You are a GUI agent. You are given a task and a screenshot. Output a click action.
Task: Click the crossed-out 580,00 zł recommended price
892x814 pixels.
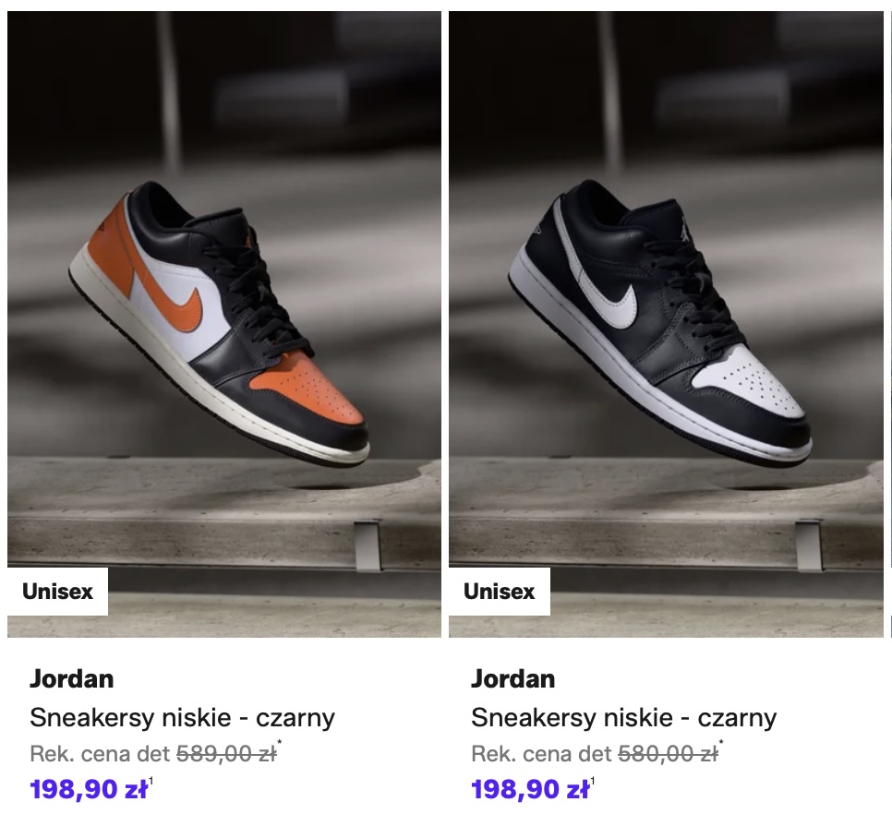pyautogui.click(x=668, y=754)
